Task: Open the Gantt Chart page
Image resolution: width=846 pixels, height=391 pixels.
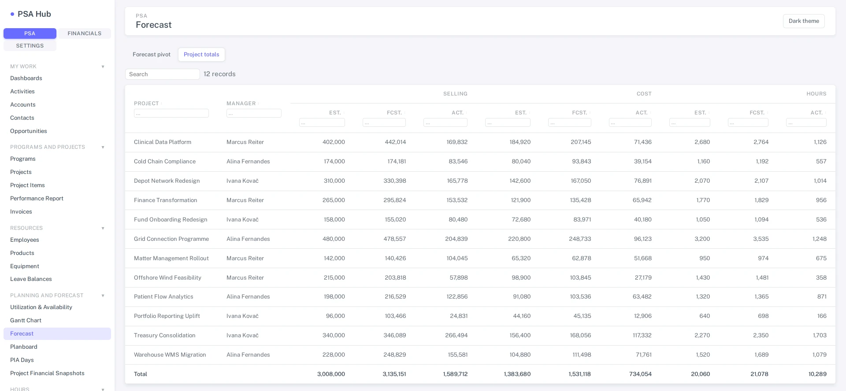Action: pos(57,321)
